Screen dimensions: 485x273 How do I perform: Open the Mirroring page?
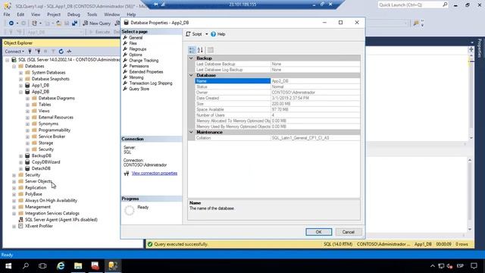pos(136,77)
